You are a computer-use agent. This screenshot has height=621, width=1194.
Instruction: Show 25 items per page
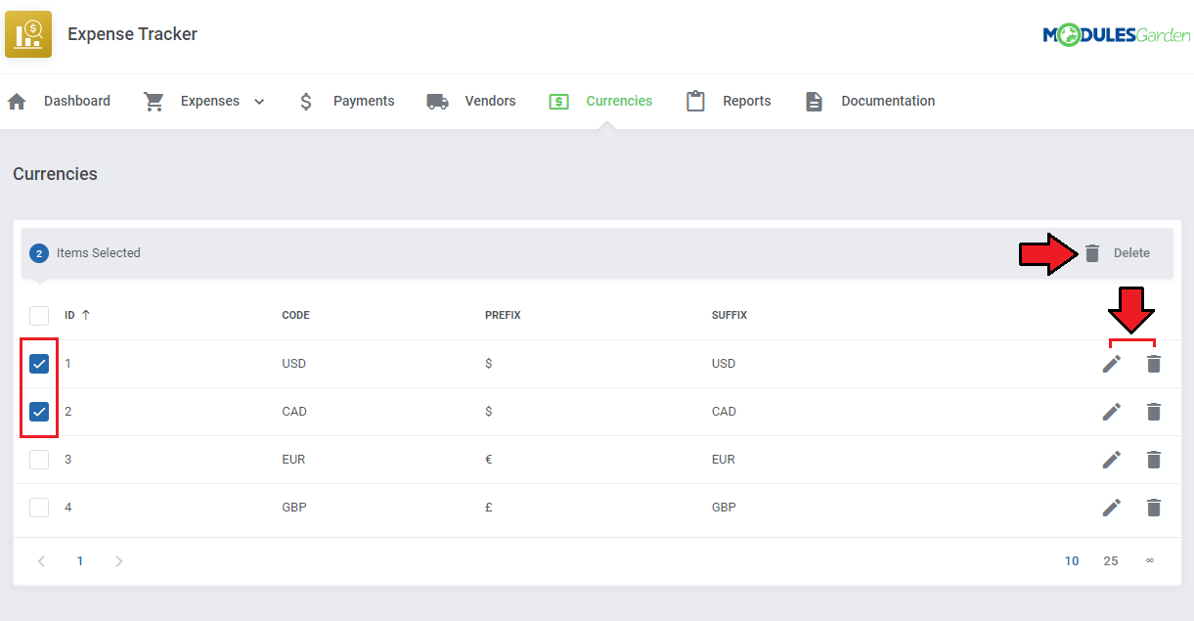pyautogui.click(x=1111, y=561)
